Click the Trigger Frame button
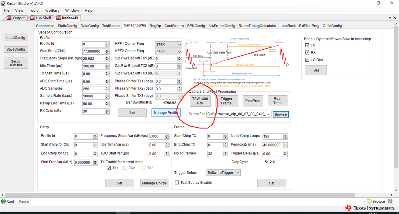The width and height of the screenshot is (399, 214). 226,101
